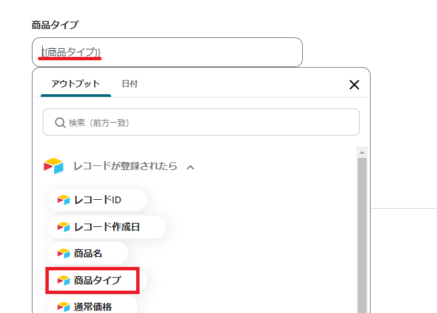Click the Airtable icon on the 商品タイプ chip

click(64, 280)
